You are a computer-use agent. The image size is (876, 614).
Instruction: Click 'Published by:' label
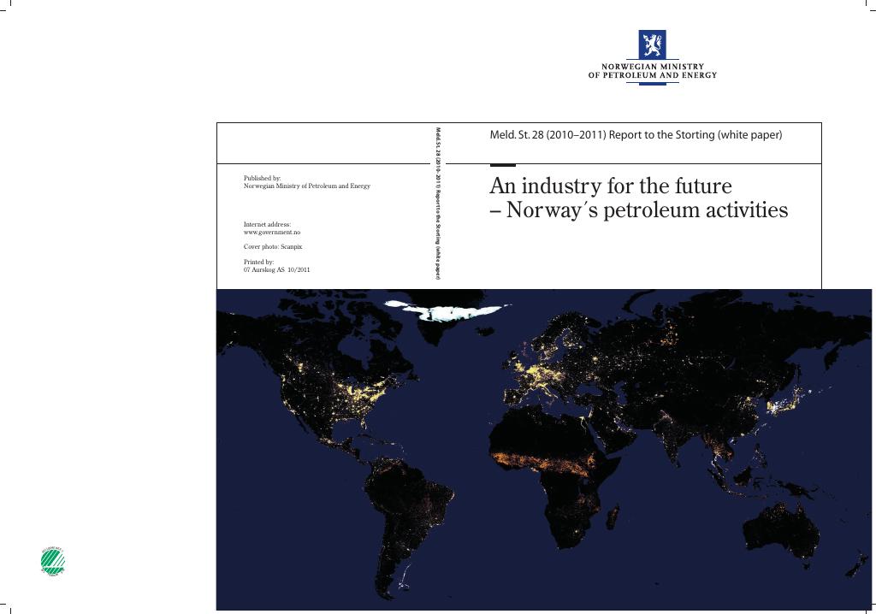[x=262, y=178]
